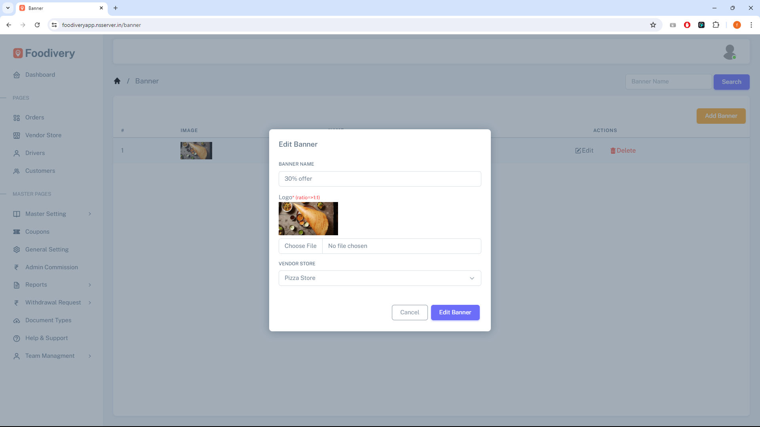Viewport: 760px width, 427px height.
Task: Click the Help & Support question icon
Action: click(x=16, y=338)
